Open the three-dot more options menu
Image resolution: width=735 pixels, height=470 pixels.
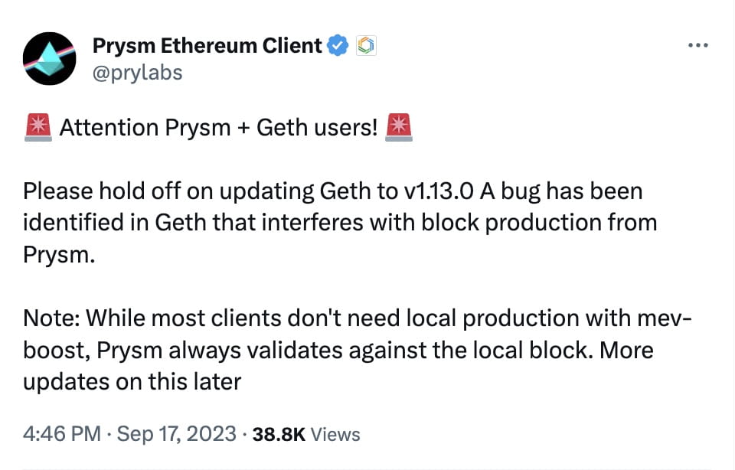pos(697,44)
